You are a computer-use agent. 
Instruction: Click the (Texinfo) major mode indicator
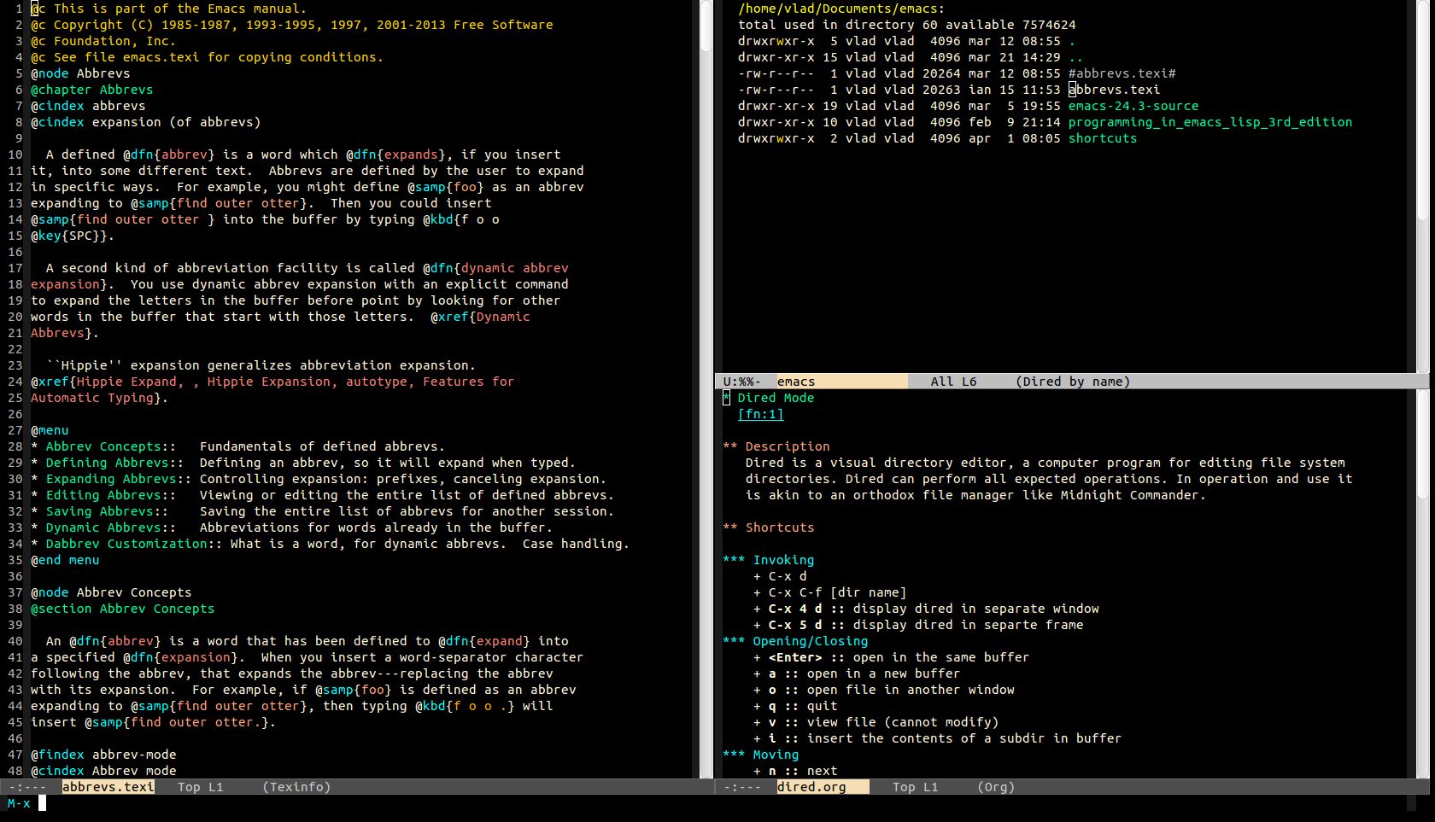[296, 787]
